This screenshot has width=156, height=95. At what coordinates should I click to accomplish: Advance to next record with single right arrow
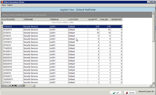pyautogui.click(x=10, y=86)
